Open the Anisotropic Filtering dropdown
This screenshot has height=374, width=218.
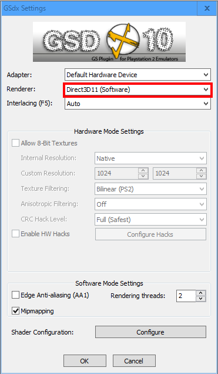click(150, 204)
